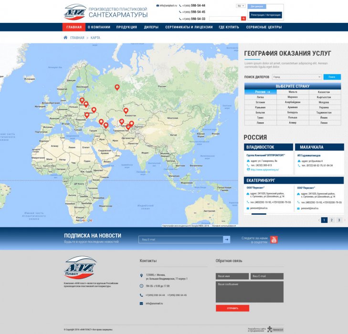Open the Город city dropdown

(297, 77)
